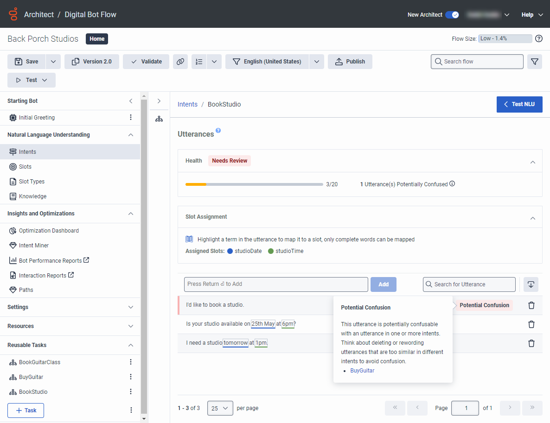Open options menu beside Task button

[131, 410]
